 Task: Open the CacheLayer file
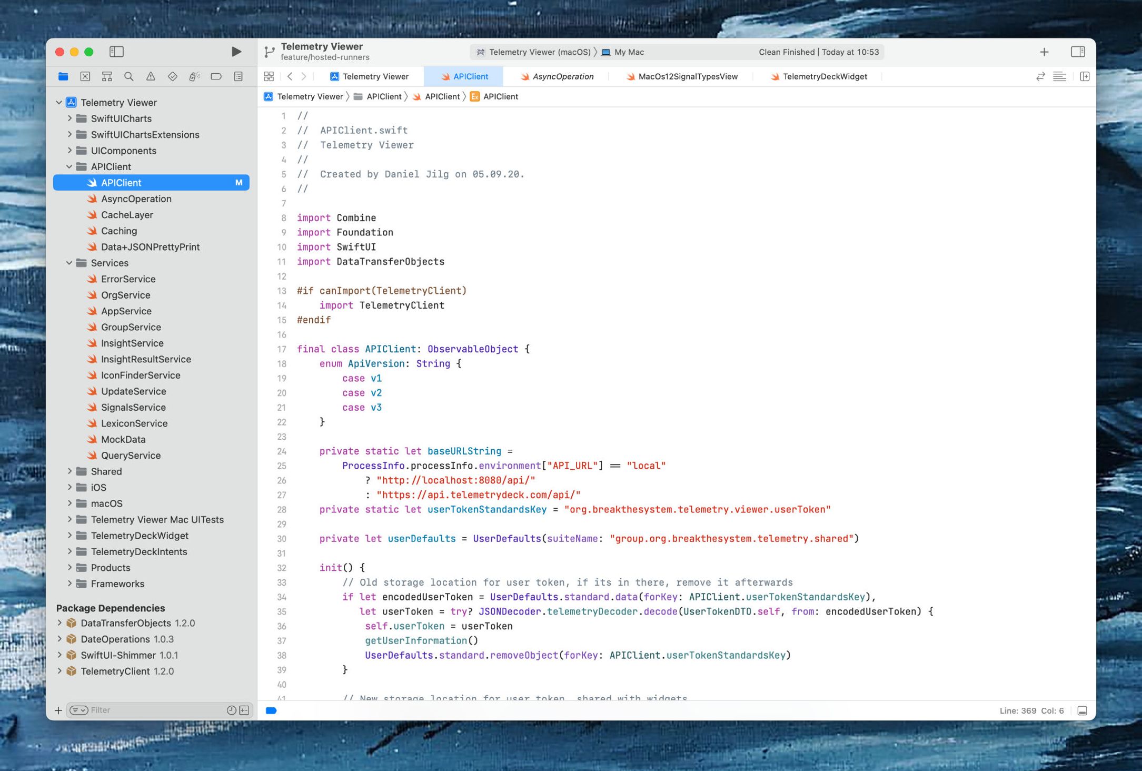point(127,215)
